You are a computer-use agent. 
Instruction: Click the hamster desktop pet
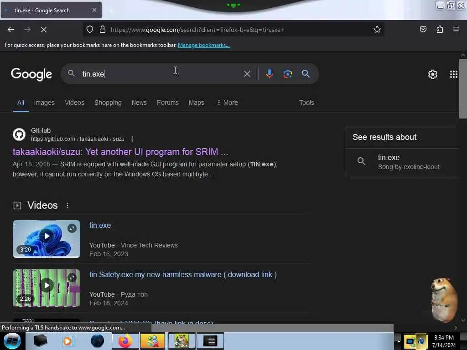(444, 300)
